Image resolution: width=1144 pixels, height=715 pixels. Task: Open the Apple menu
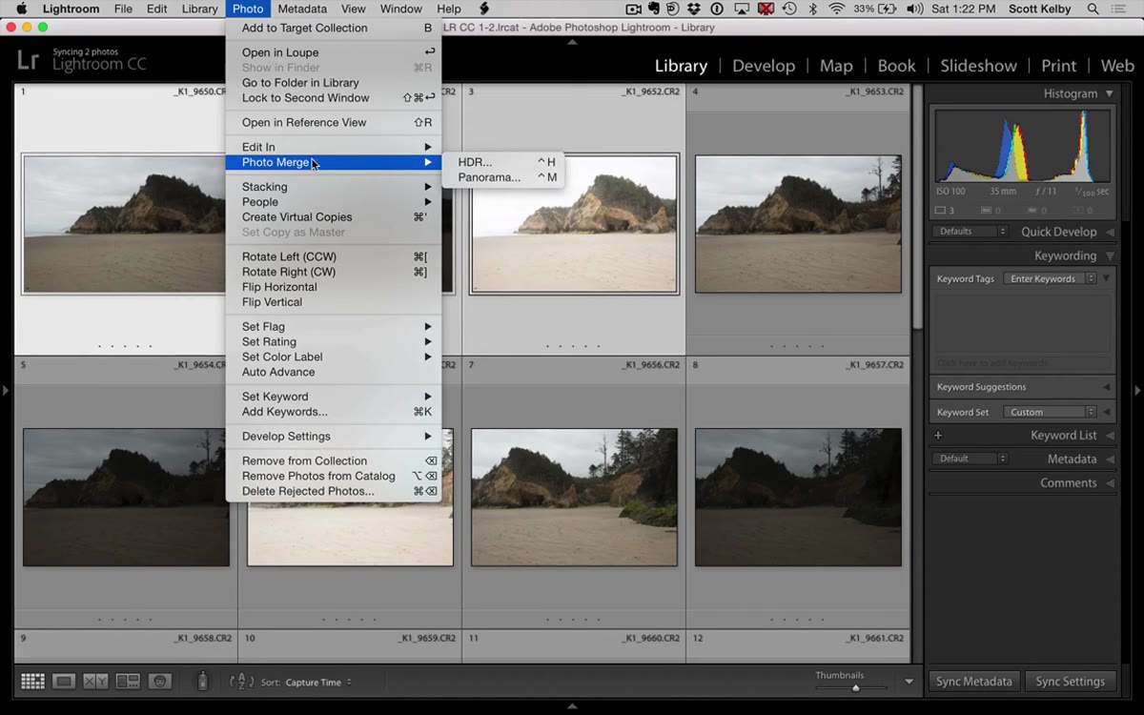click(21, 9)
